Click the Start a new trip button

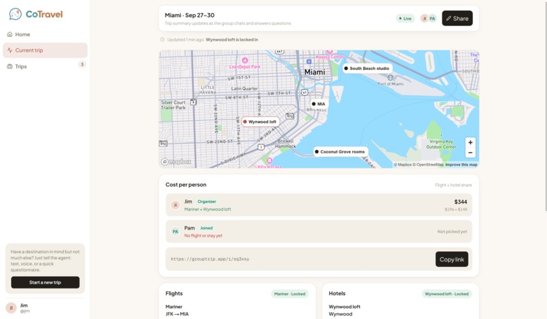[45, 282]
